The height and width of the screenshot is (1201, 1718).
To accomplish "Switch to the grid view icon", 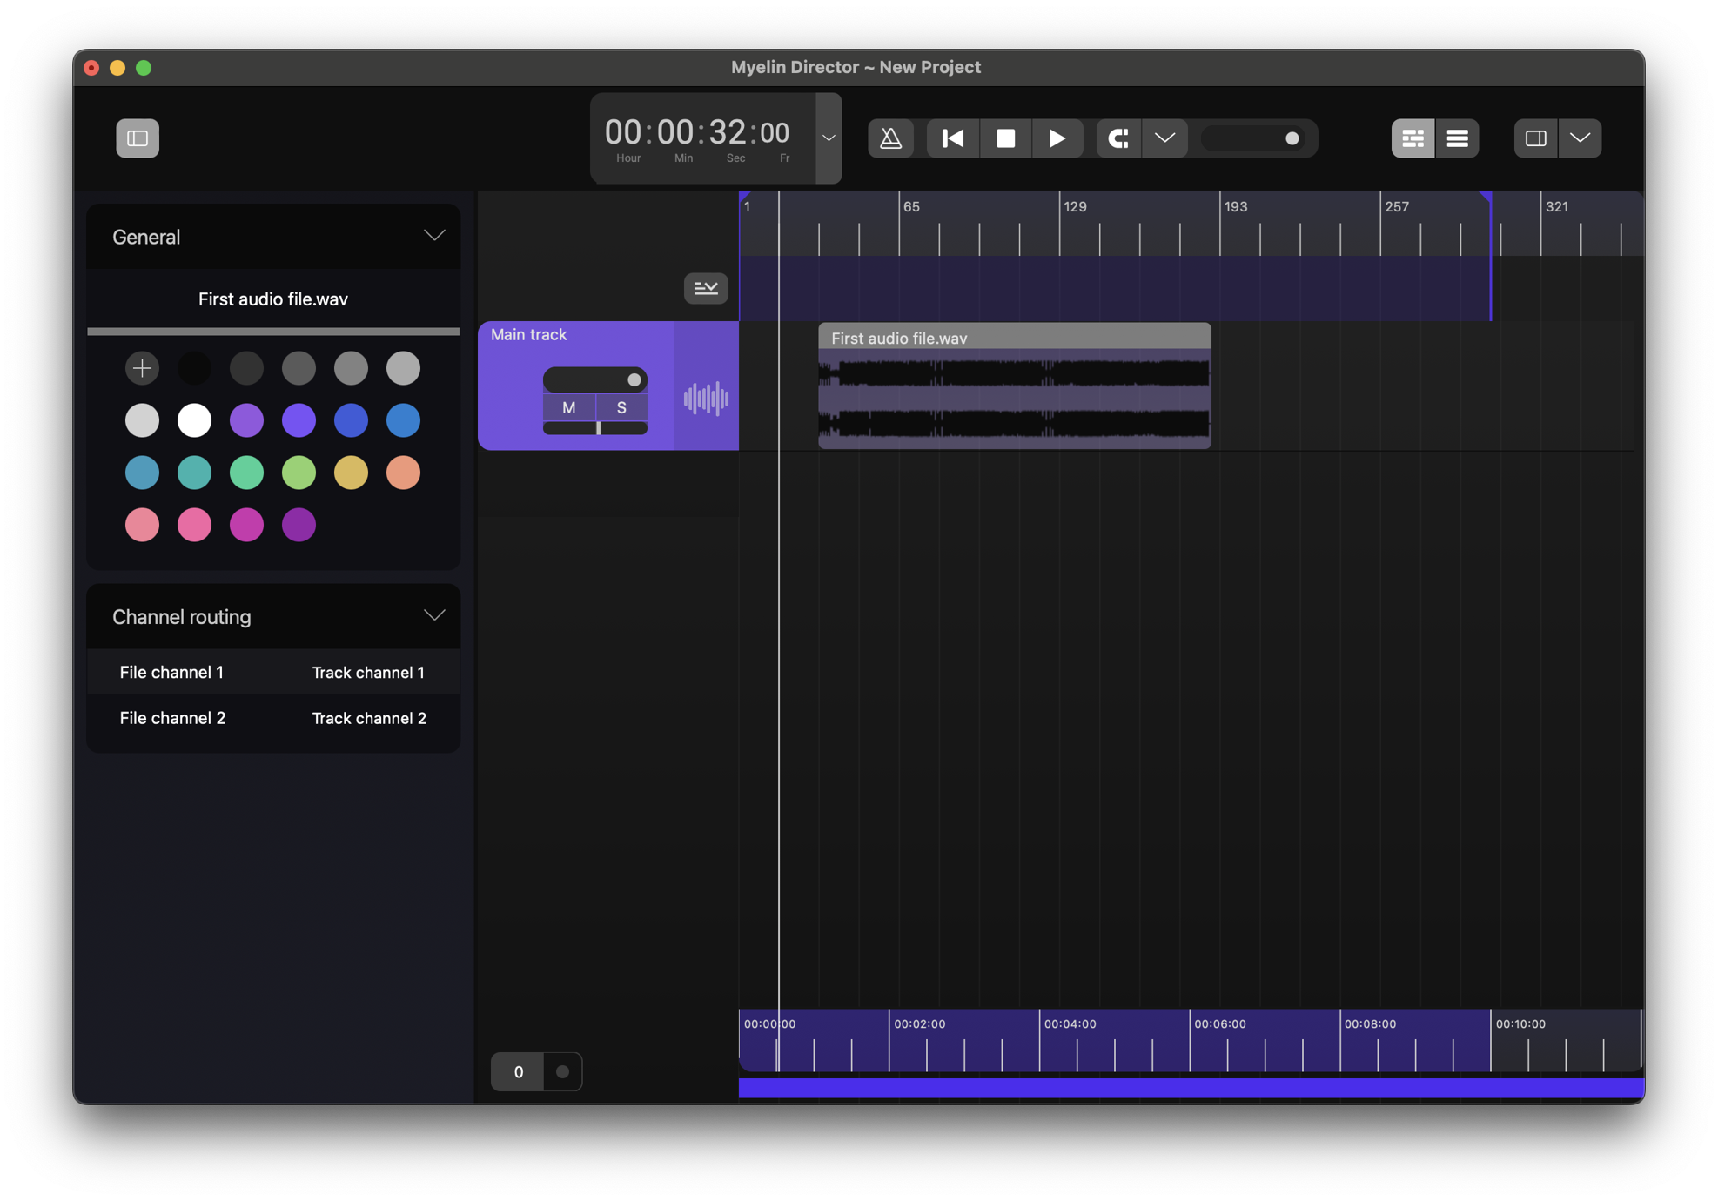I will 1413,138.
